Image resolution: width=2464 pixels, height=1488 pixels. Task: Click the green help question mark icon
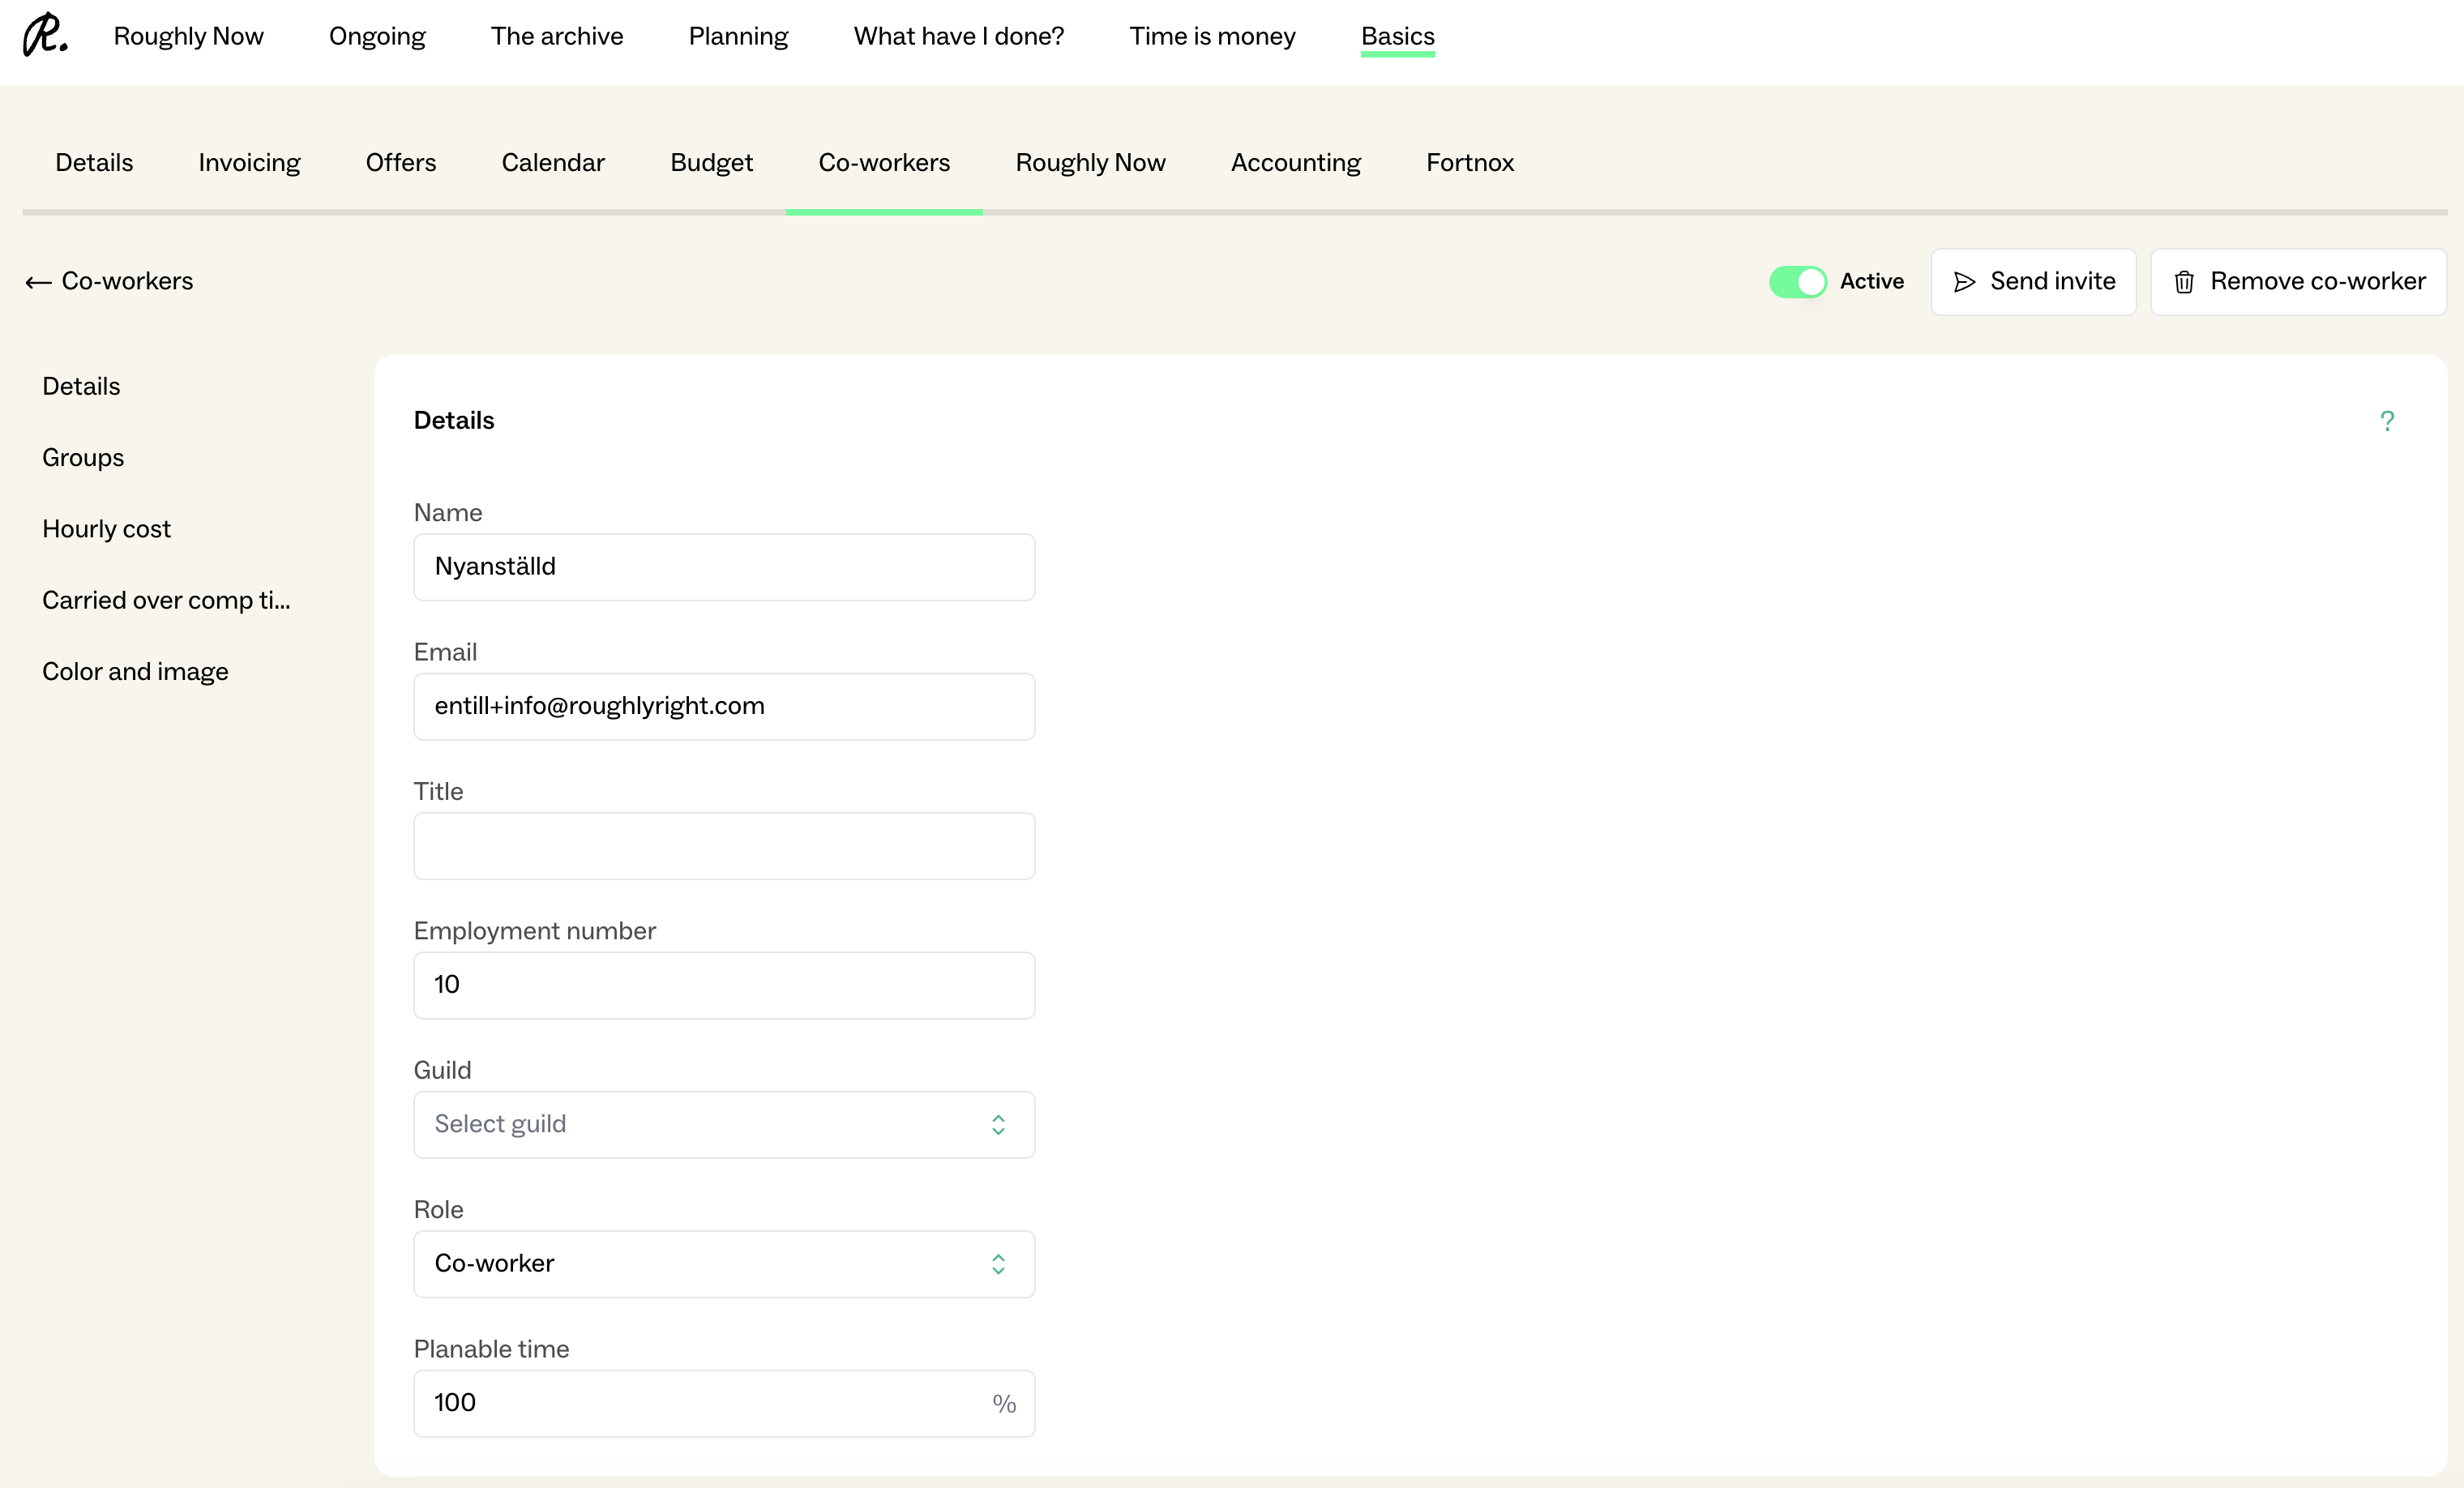[x=2386, y=421]
